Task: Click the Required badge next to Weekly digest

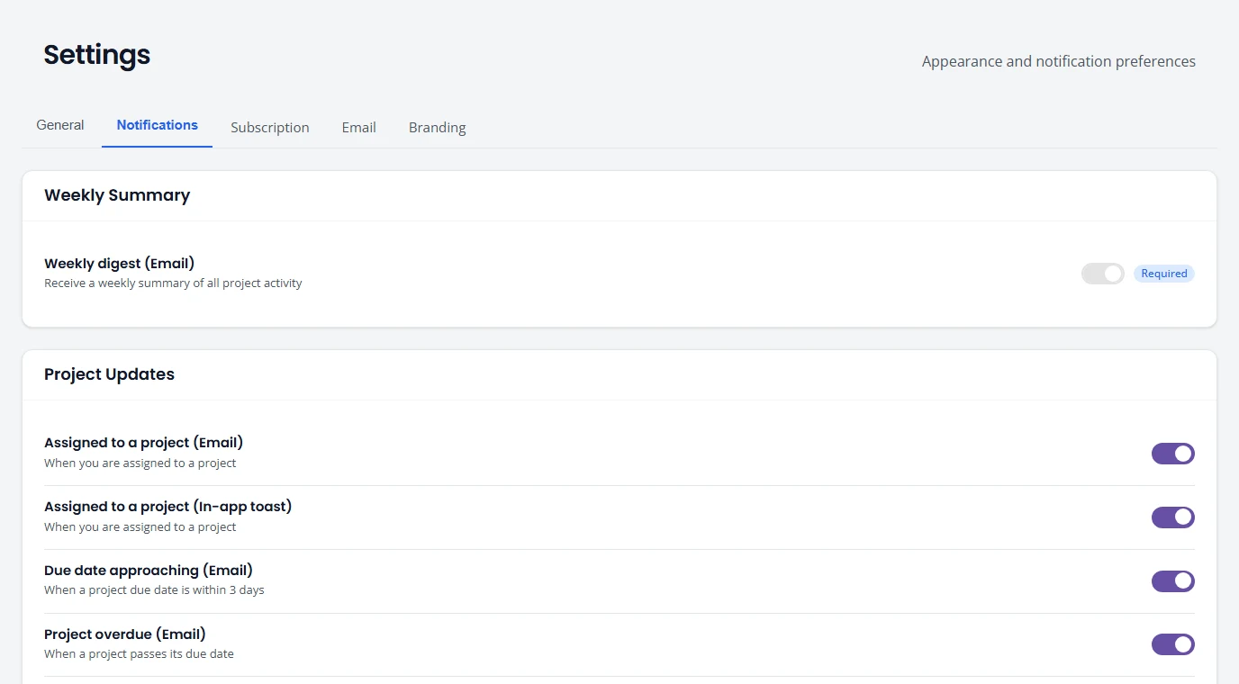Action: [x=1164, y=274]
